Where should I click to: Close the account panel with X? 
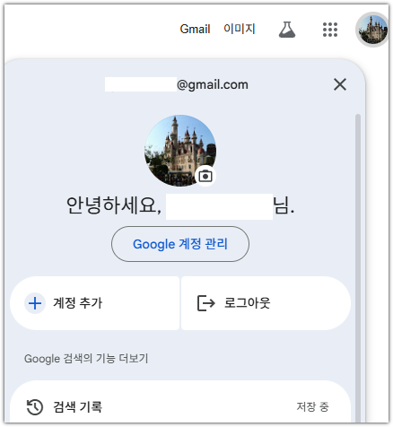tap(340, 84)
